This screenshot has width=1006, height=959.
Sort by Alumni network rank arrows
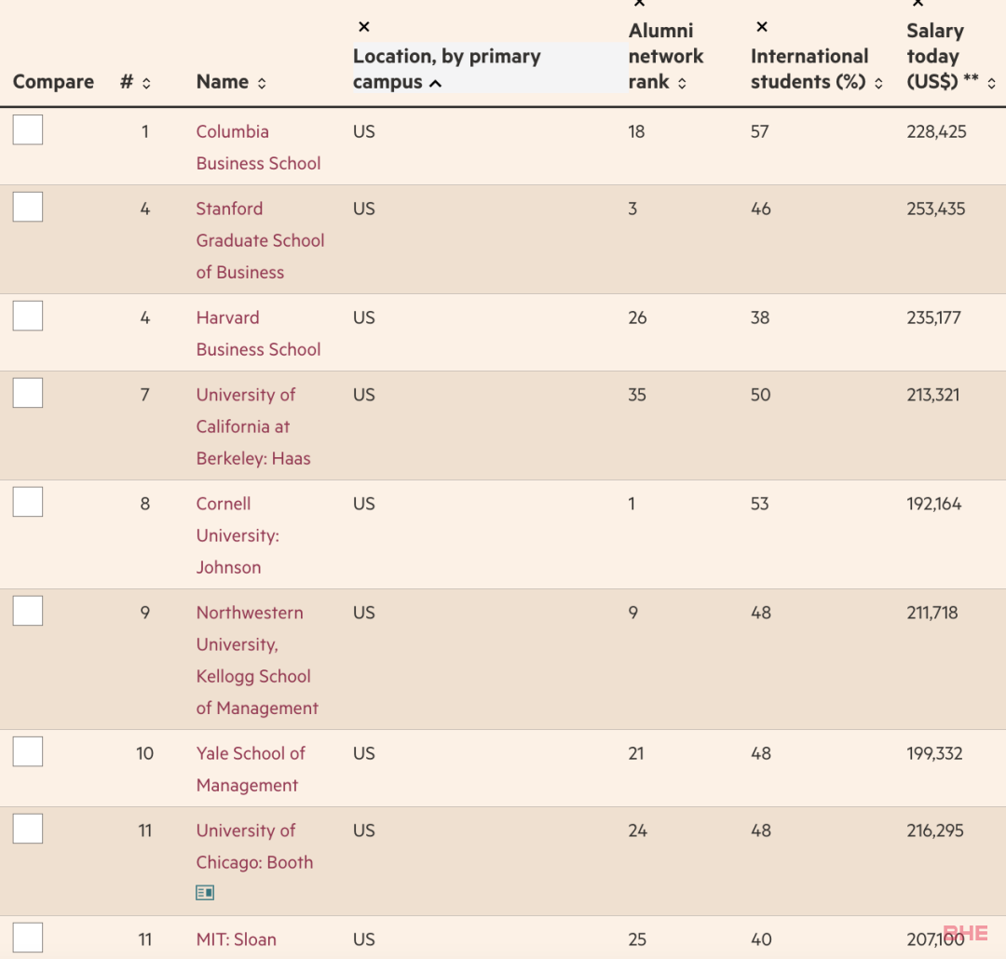pyautogui.click(x=682, y=84)
